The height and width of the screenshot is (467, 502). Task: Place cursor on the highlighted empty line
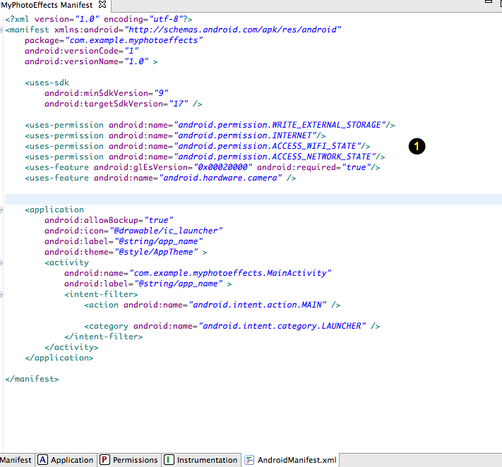(253, 199)
